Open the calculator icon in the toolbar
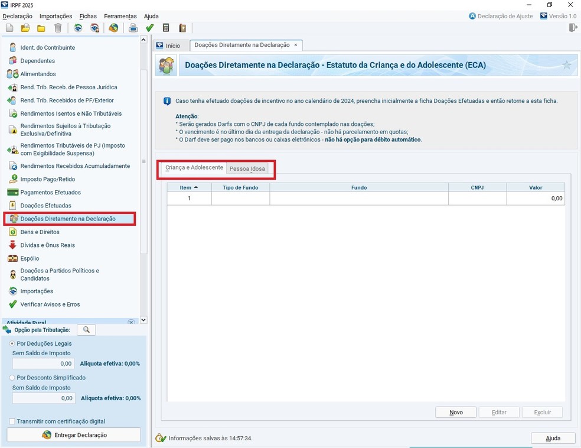This screenshot has height=448, width=581. click(166, 28)
